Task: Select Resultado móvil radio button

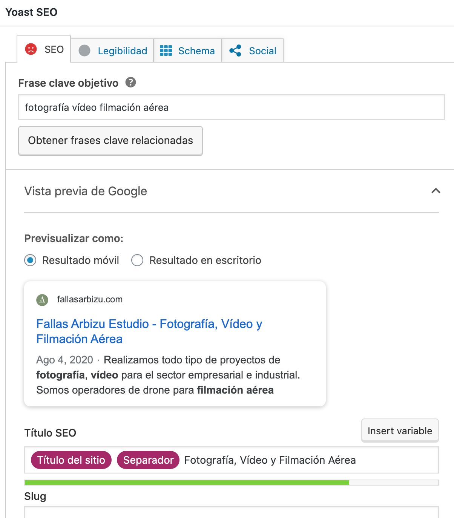Action: 30,260
